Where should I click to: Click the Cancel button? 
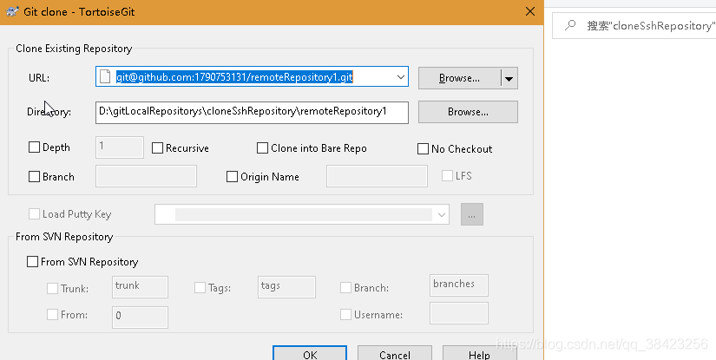pos(395,353)
